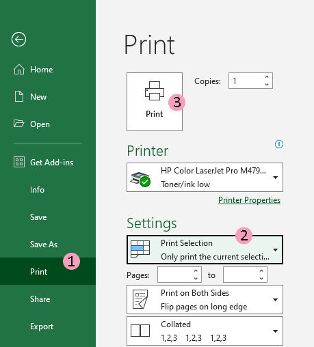314x347 pixels.
Task: Click the blue printer info icon
Action: [279, 144]
